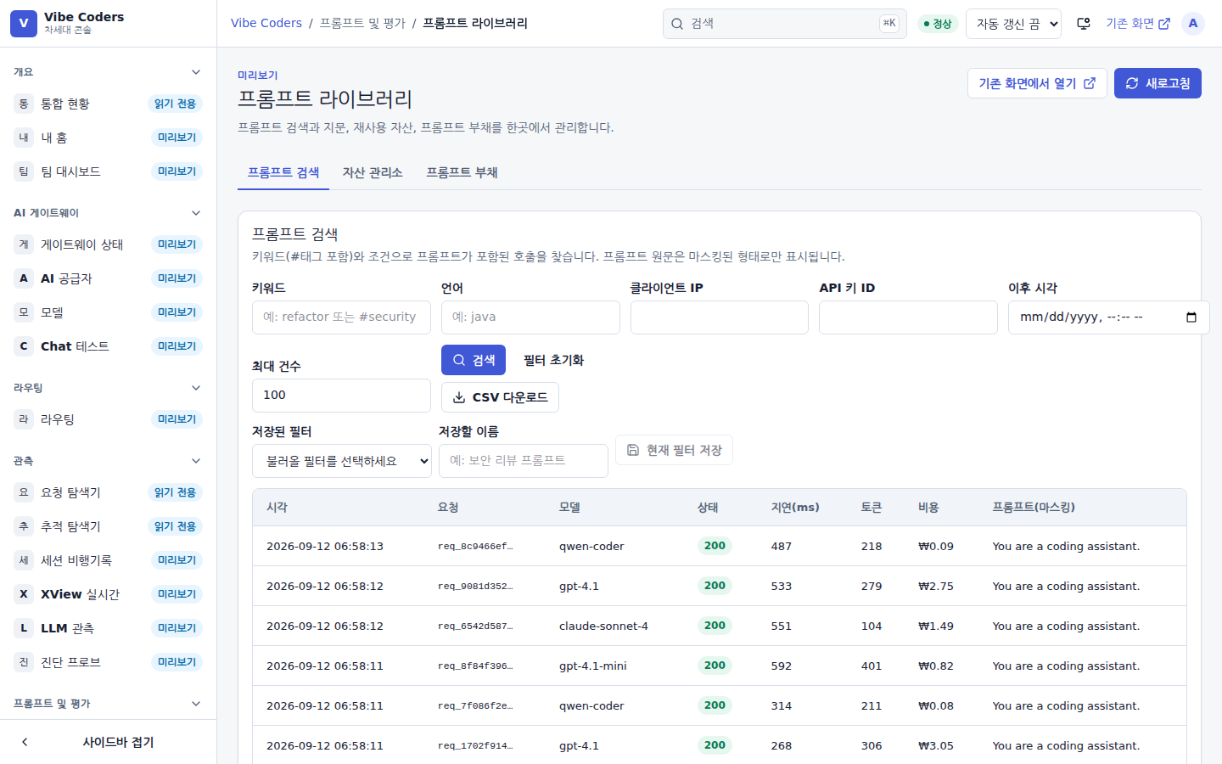The image size is (1222, 764).
Task: Click Vibe Coders breadcrumb link
Action: tap(266, 23)
